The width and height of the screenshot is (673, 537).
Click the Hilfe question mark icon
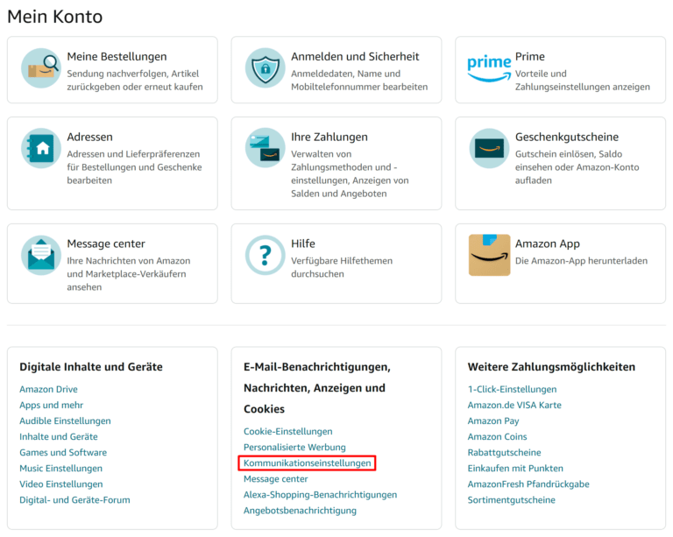pos(265,256)
